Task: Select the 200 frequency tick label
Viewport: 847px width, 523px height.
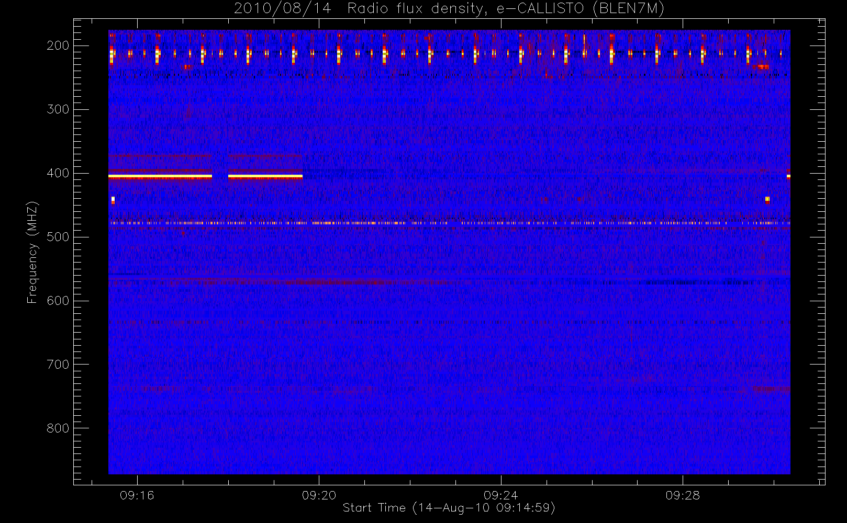Action: click(x=58, y=46)
